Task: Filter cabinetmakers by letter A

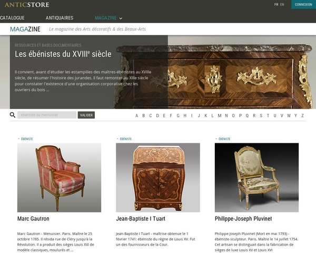Action: point(136,115)
